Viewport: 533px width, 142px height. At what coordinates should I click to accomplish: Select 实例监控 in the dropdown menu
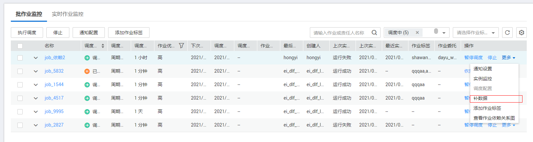(482, 79)
